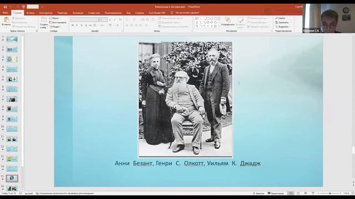Viewport: 355px width, 199px height.
Task: Click the lightbulb Tell me icon
Action: point(172,13)
